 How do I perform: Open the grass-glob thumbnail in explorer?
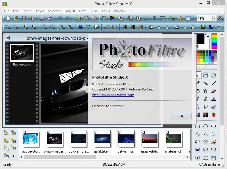pos(150,139)
